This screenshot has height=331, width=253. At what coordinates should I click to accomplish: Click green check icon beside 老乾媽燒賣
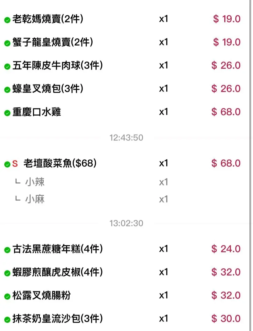(7, 20)
